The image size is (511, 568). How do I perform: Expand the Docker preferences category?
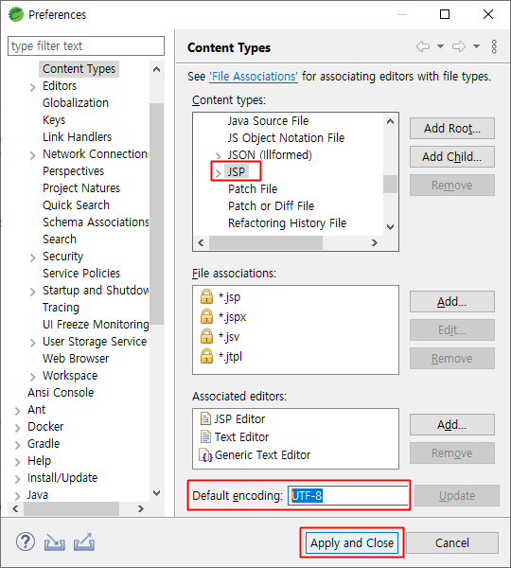click(x=17, y=428)
